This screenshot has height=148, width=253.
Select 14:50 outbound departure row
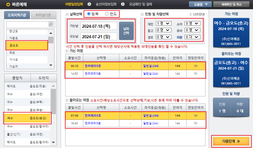135,74
